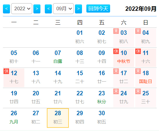Viewport: 159px width, 131px height.
Task: Go to next year arrow button
Action: point(37,9)
